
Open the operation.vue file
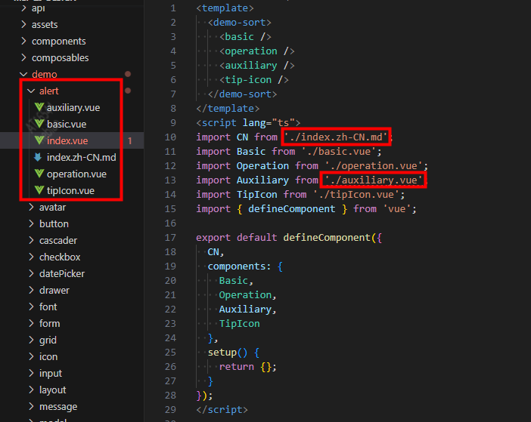76,174
